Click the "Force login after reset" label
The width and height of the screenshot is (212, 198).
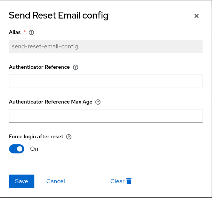[x=36, y=137]
